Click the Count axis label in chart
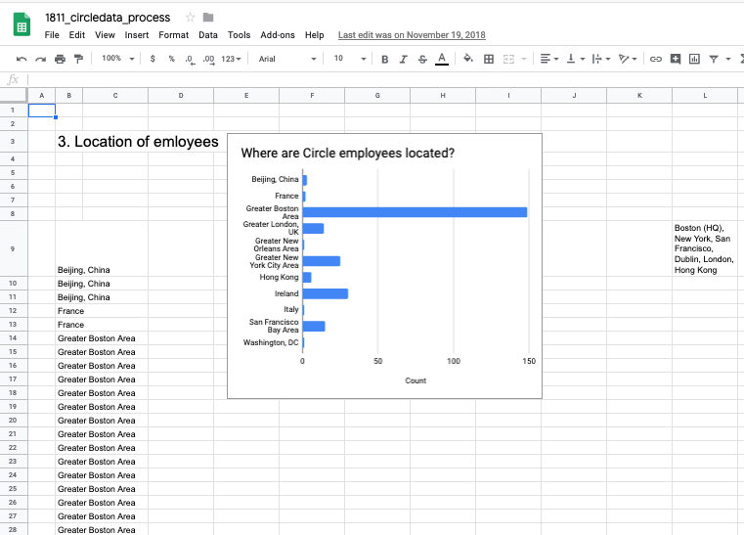Screen dimensions: 744x535 (416, 380)
